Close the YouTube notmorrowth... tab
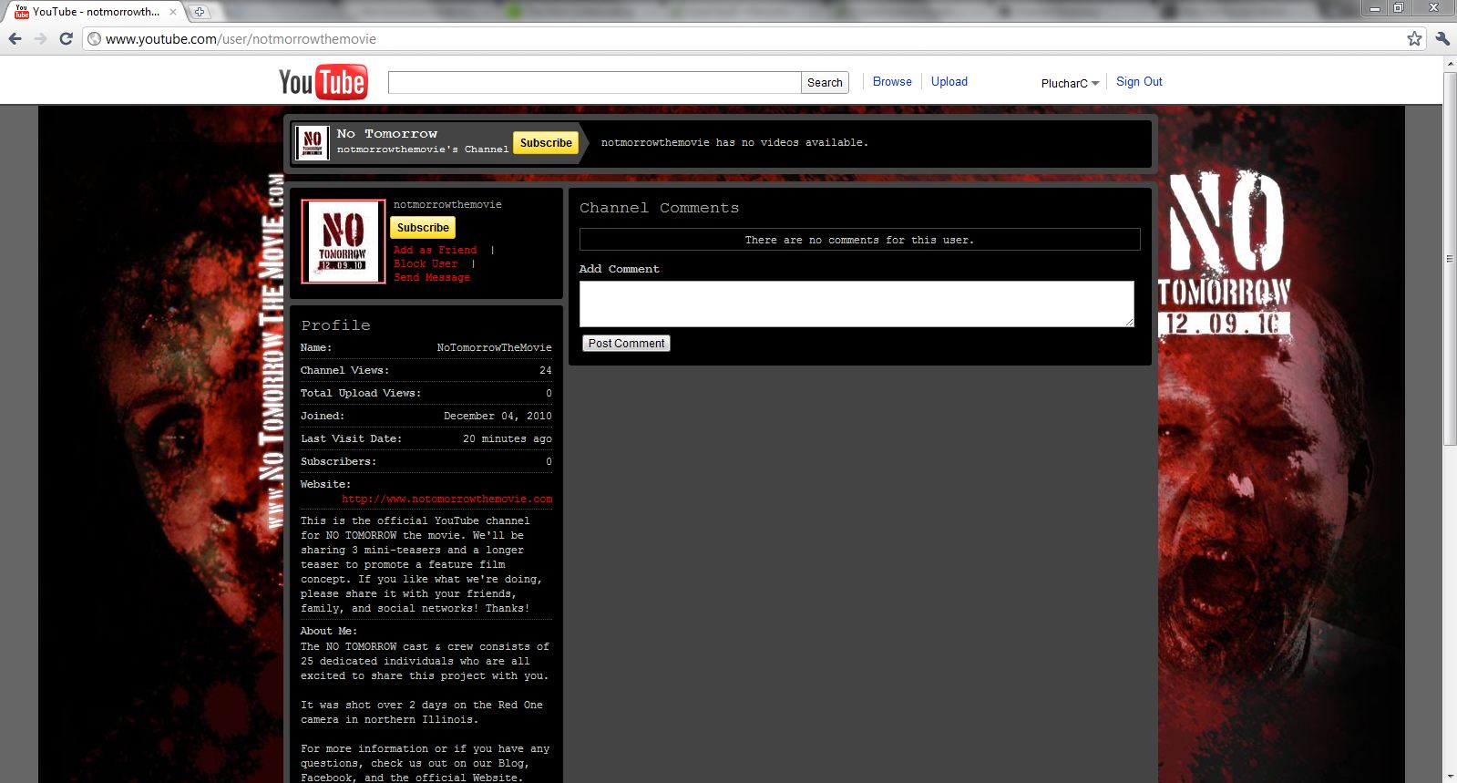 click(173, 12)
